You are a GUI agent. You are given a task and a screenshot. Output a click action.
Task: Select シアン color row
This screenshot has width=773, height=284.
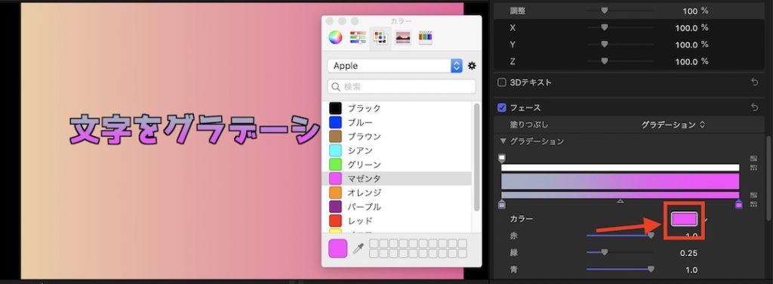pyautogui.click(x=396, y=150)
